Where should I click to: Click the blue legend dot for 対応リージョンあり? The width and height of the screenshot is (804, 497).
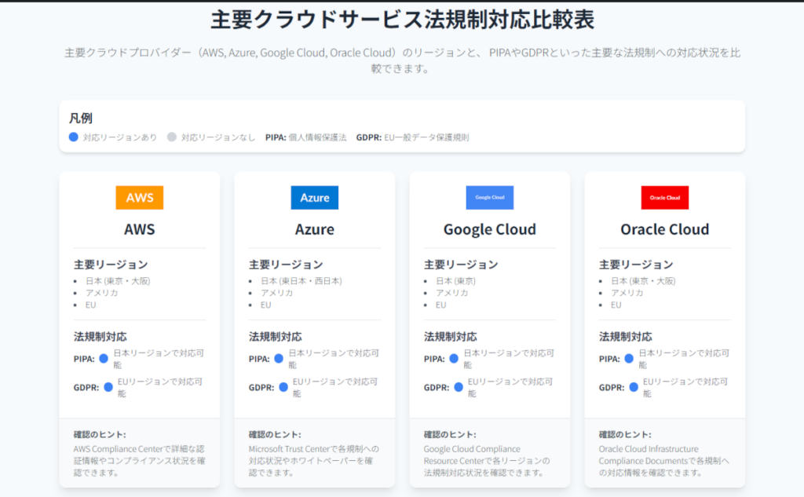point(73,137)
